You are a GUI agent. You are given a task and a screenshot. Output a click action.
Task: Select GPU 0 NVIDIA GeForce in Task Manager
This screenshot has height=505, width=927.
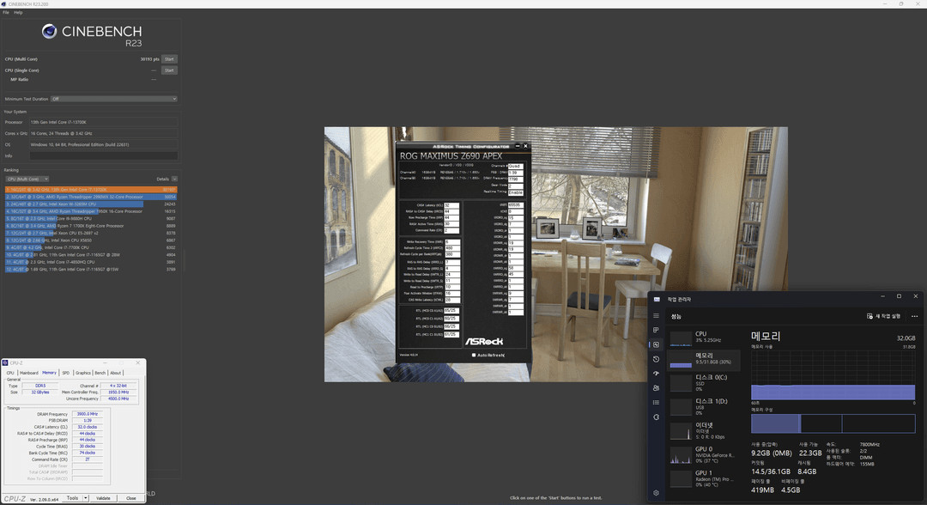pos(704,454)
